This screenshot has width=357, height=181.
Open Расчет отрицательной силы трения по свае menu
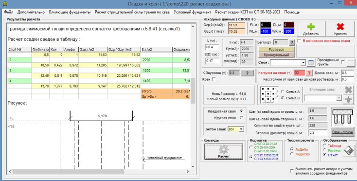pyautogui.click(x=132, y=12)
